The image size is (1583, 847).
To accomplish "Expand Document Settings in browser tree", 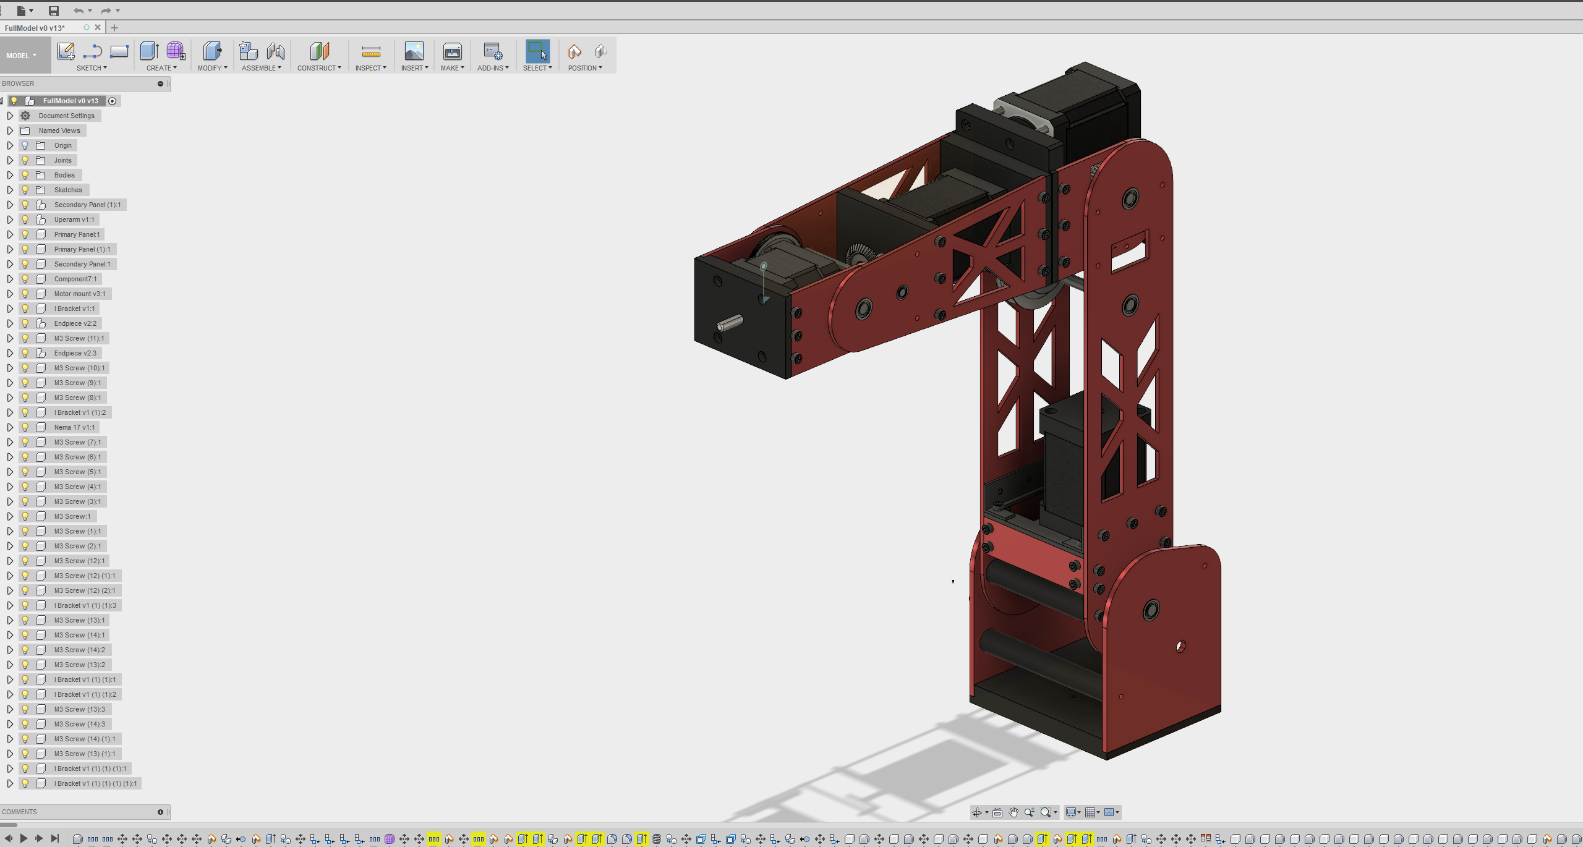I will click(10, 116).
